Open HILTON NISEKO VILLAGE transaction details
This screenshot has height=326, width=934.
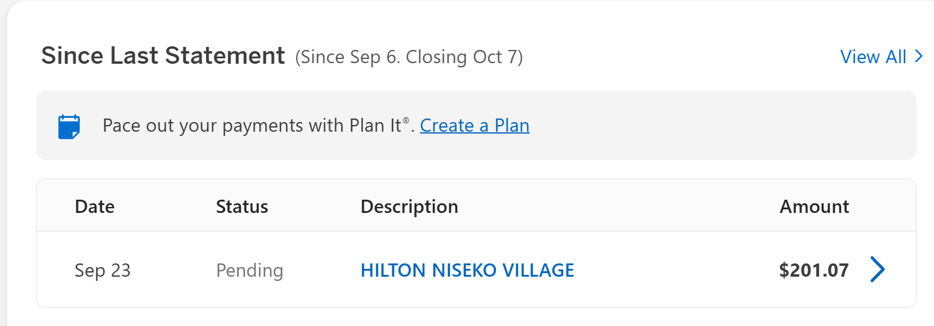[467, 270]
